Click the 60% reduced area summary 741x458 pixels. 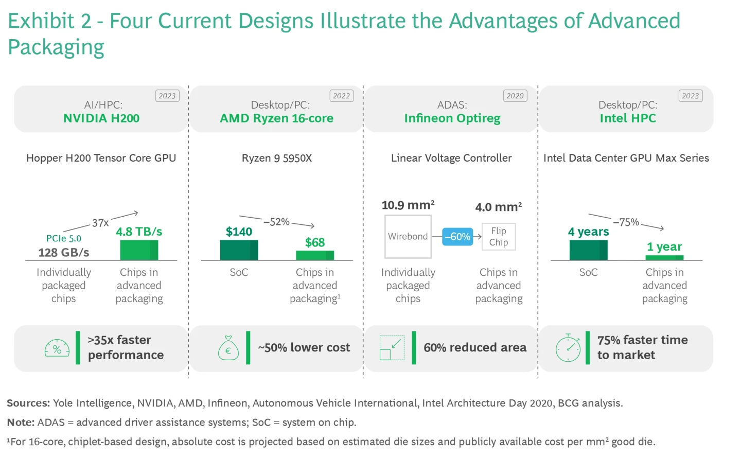(x=475, y=348)
